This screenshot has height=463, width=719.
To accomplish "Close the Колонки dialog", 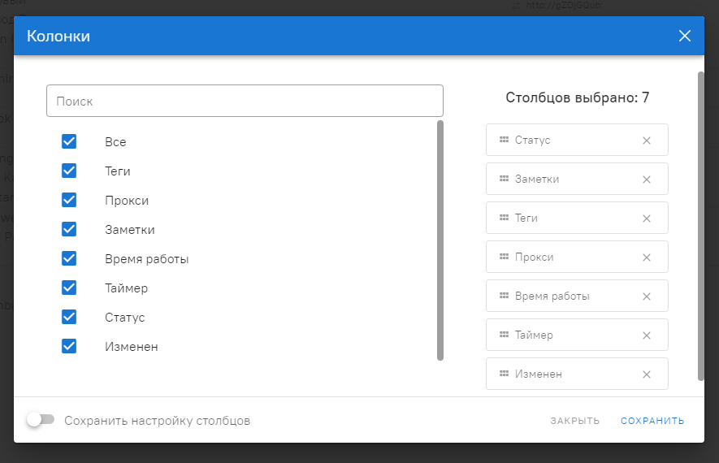I will tap(685, 36).
